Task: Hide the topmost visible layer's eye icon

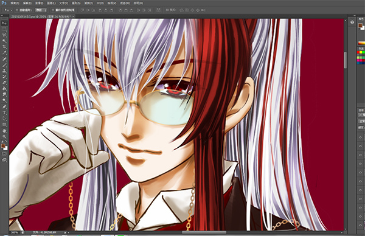Action: (x=360, y=137)
